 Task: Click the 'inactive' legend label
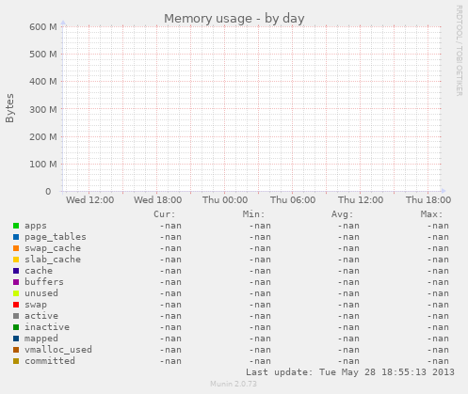(x=47, y=327)
